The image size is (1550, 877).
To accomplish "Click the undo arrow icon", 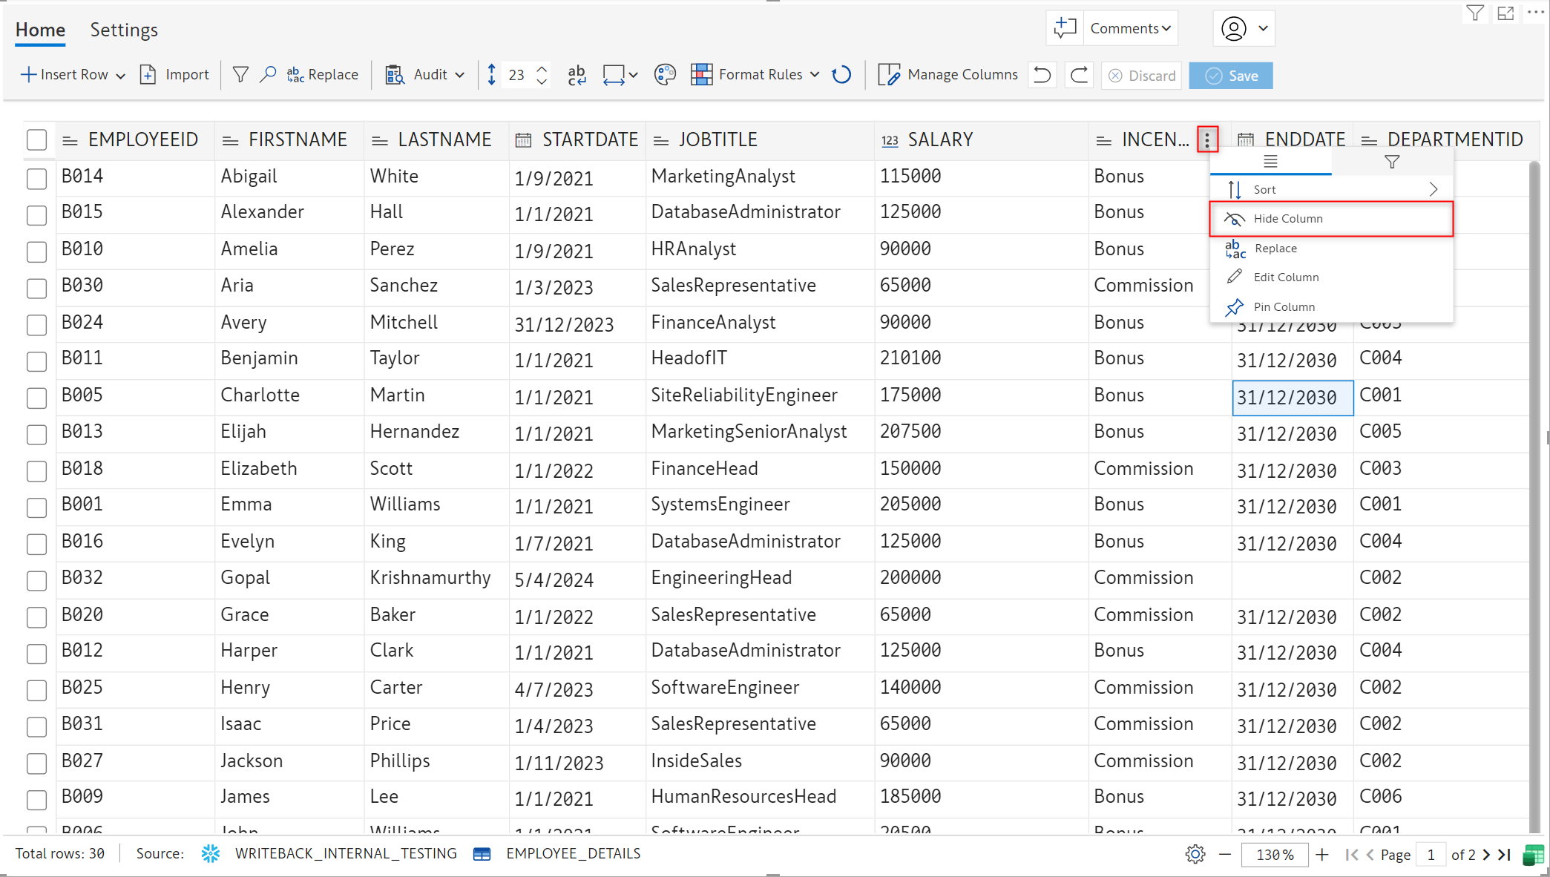I will tap(1042, 75).
